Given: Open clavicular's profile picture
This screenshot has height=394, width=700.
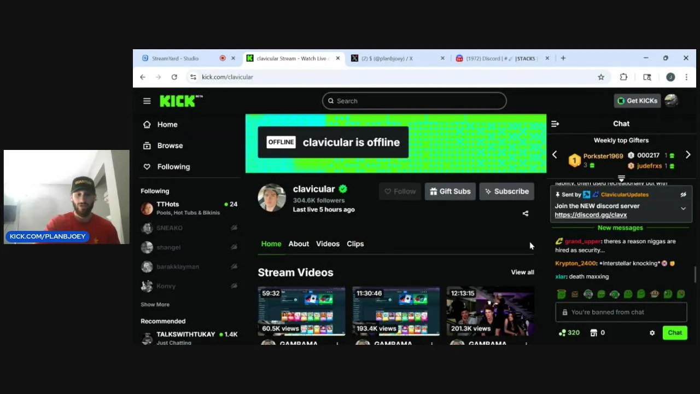Looking at the screenshot, I should coord(272,198).
